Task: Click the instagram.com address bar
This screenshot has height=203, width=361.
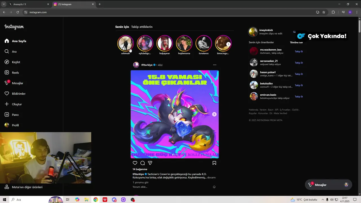Action: point(169,12)
